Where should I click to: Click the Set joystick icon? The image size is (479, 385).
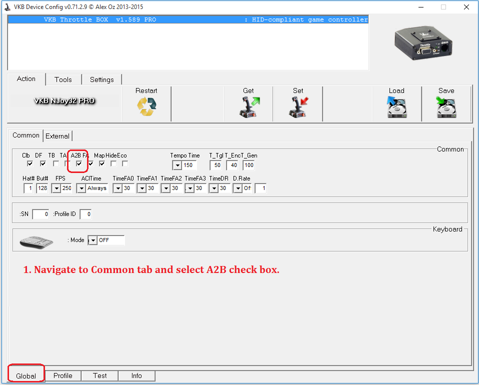click(x=298, y=107)
